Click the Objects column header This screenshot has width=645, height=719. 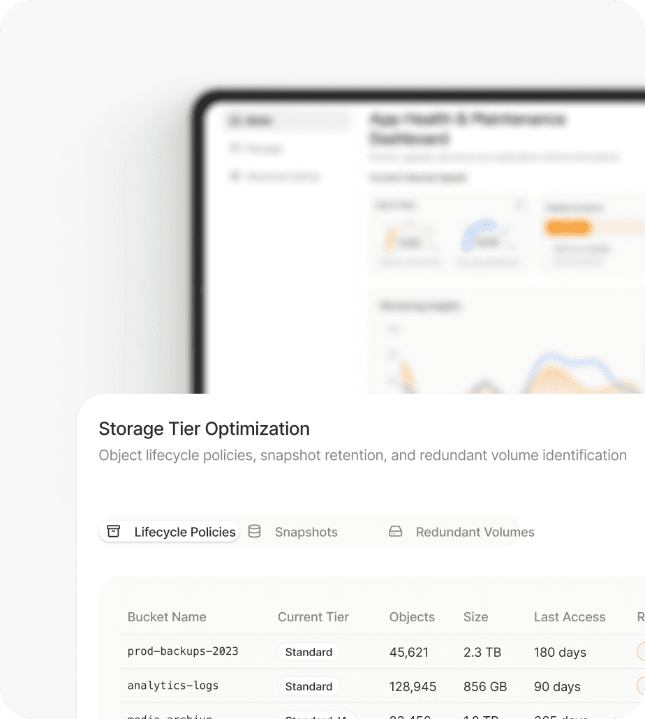tap(412, 617)
